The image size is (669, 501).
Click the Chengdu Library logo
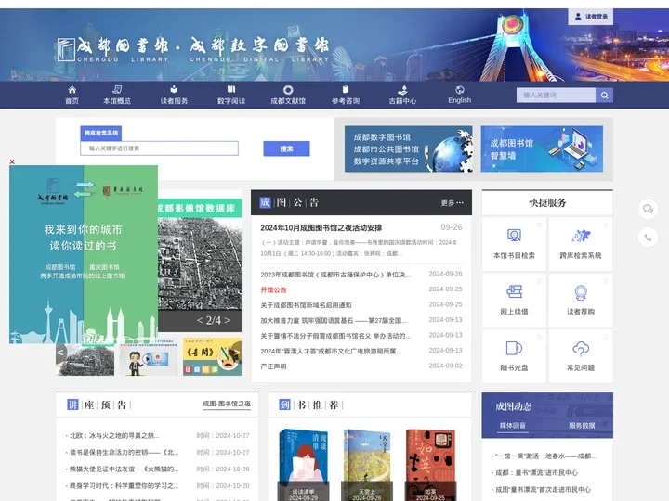pos(193,49)
